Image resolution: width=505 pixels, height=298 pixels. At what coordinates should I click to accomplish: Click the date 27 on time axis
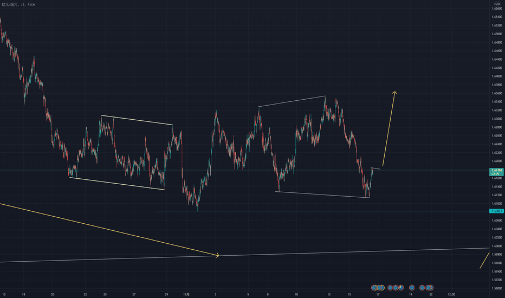click(134, 294)
